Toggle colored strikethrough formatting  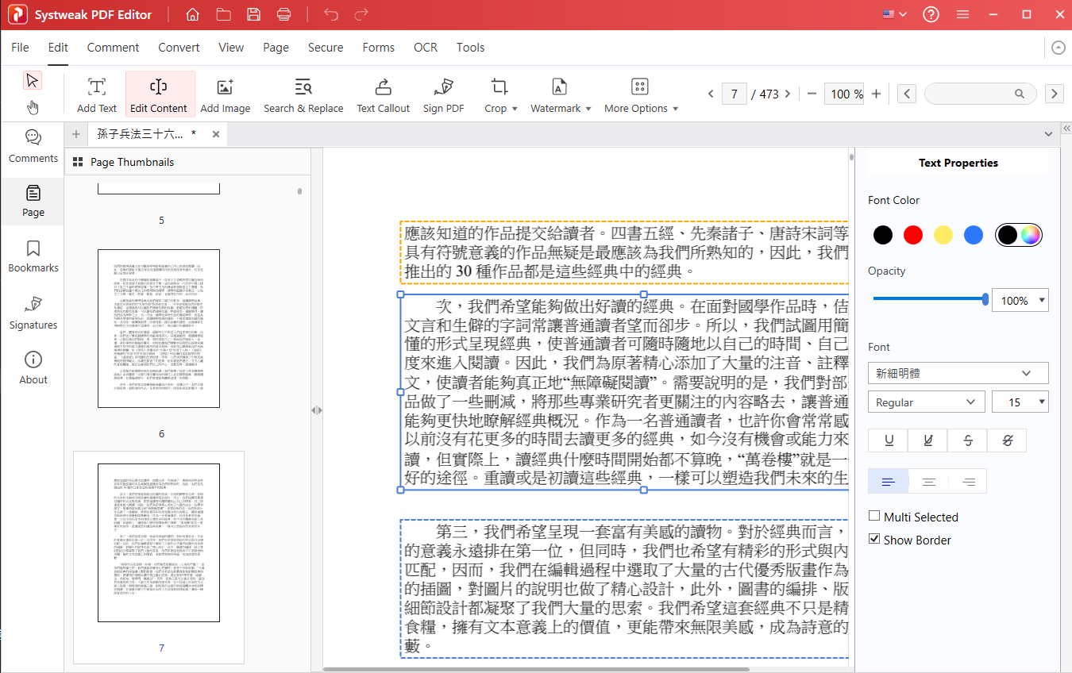click(1007, 440)
